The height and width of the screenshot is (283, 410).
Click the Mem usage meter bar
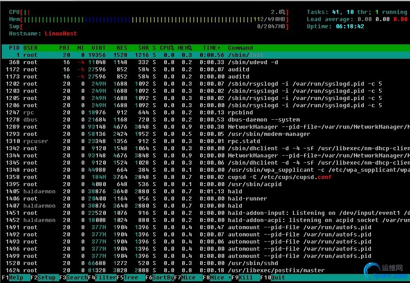coord(149,19)
